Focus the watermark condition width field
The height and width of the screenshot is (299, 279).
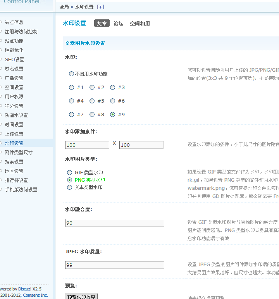tap(87, 145)
